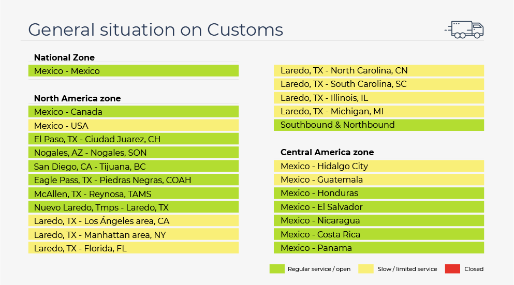
Task: Click the Central America zone heading
Action: pyautogui.click(x=327, y=152)
